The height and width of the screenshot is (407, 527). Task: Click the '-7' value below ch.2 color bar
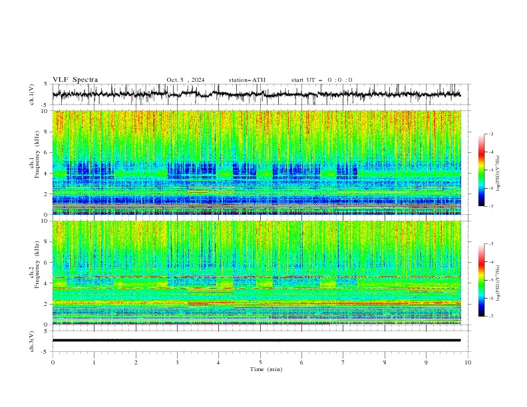(x=490, y=317)
